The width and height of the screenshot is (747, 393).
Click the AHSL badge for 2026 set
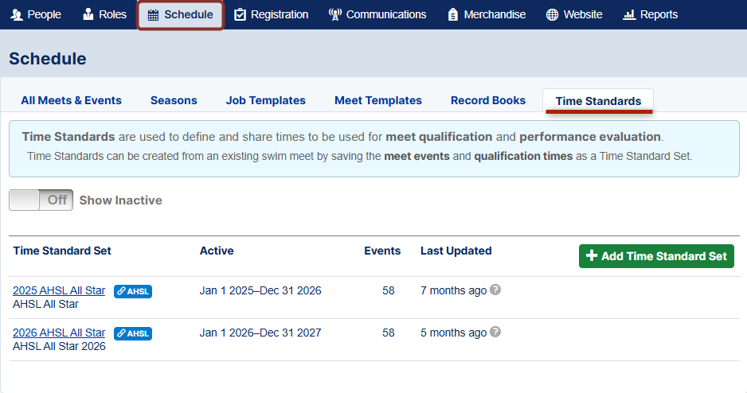tap(133, 333)
